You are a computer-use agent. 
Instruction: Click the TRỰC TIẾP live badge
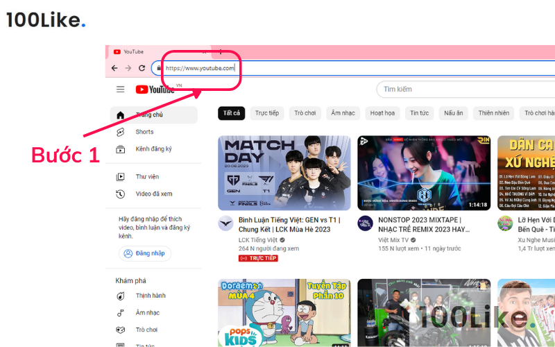(258, 258)
